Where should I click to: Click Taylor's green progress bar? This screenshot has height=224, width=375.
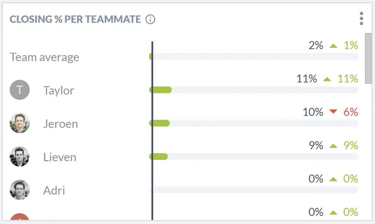(x=160, y=90)
